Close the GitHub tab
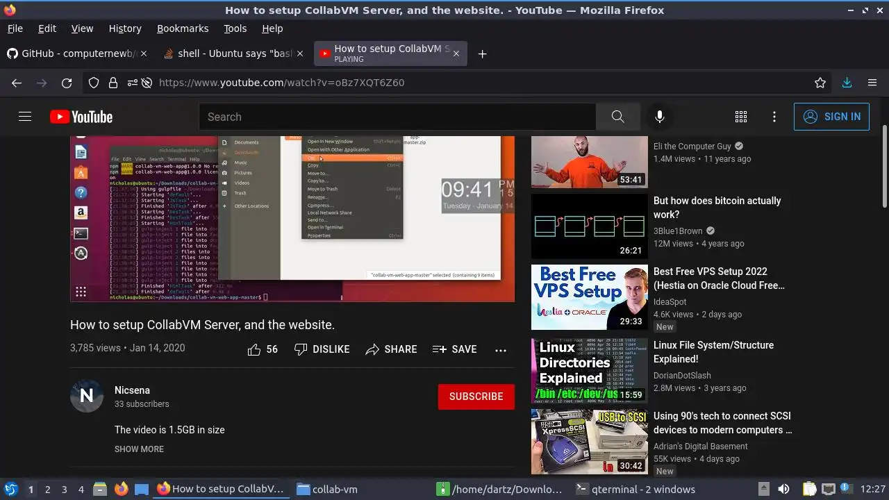The image size is (889, 500). tap(144, 53)
